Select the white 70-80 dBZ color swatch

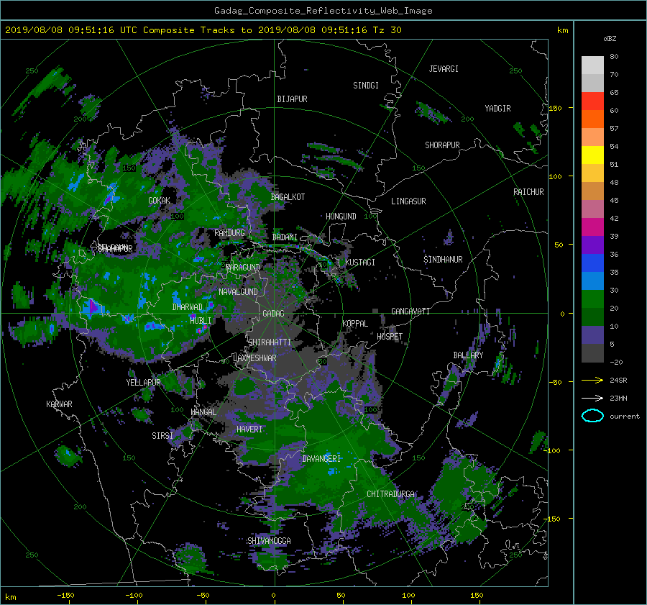tap(592, 65)
